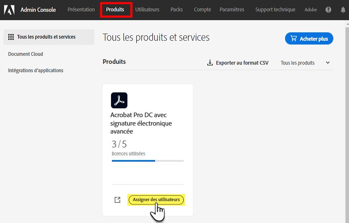Open Intégrations d'applications in sidebar
Viewport: 349px width, 223px height.
coord(36,71)
